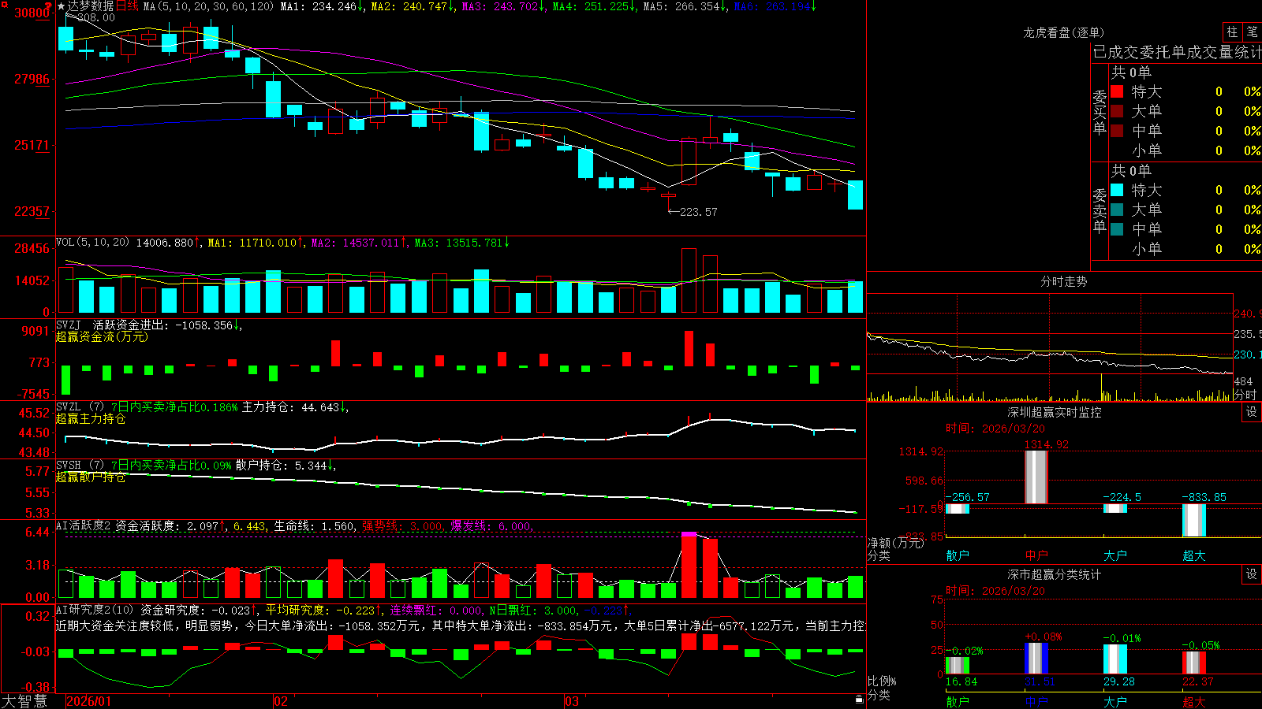Click the small red square at top-left corner

[3, 3]
